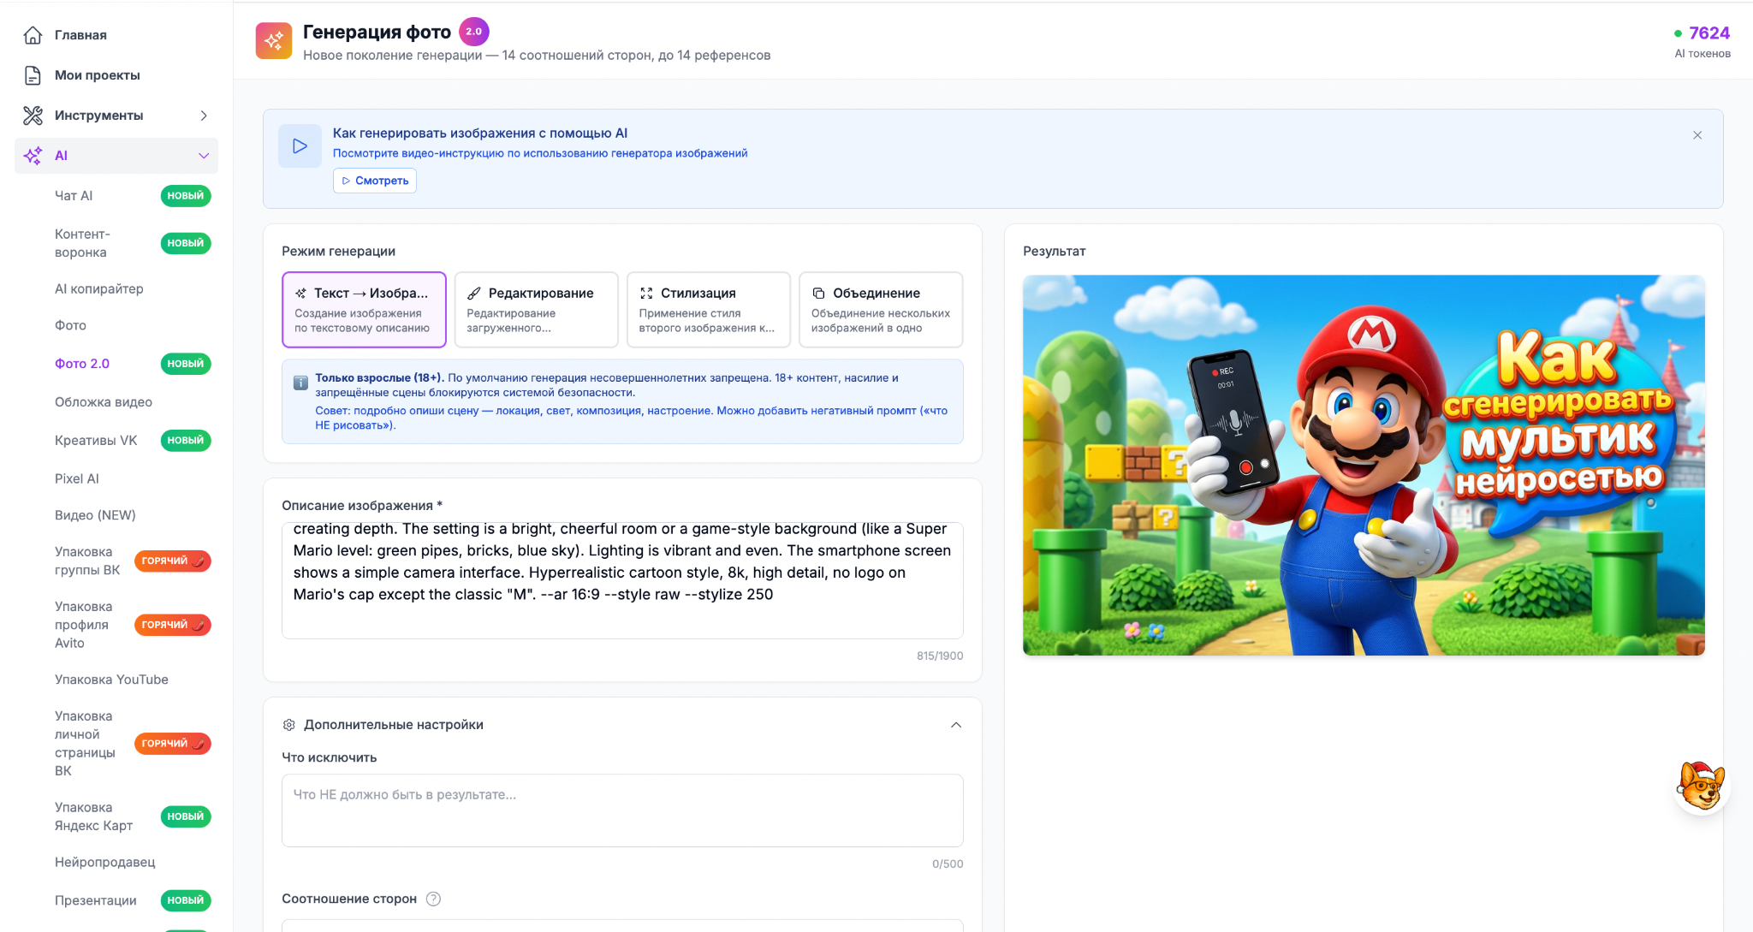The height and width of the screenshot is (932, 1753).
Task: Click the Результат panel heading
Action: coord(1055,252)
